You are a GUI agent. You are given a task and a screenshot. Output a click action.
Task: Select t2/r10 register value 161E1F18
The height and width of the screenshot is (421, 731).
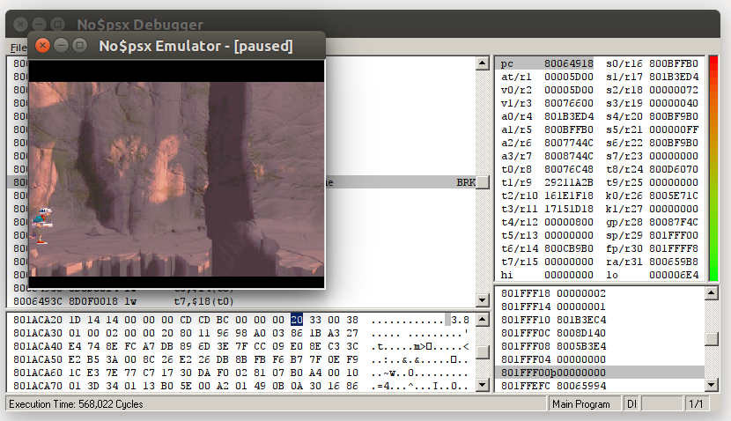[x=569, y=196]
